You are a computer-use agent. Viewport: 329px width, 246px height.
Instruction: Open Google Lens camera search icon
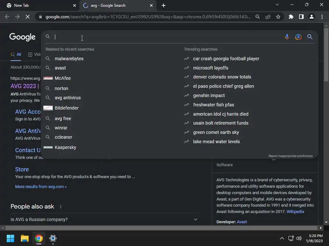(298, 37)
